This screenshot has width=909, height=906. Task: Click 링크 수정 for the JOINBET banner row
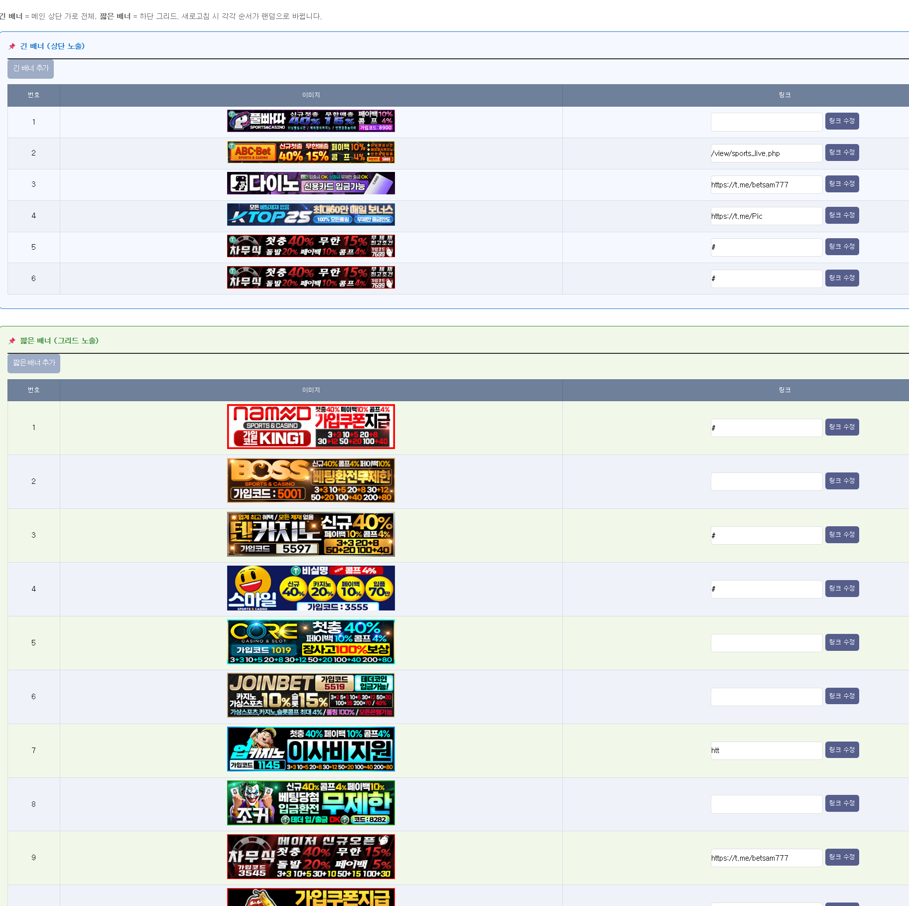point(842,696)
